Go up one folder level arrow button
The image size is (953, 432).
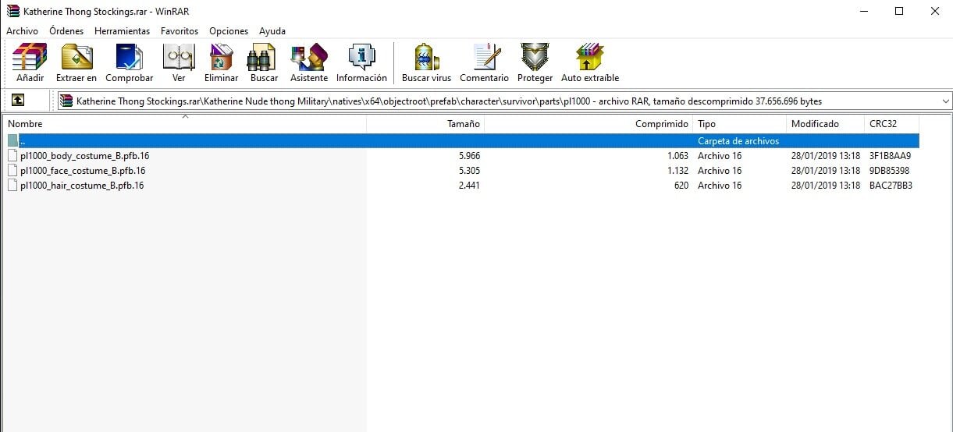(x=18, y=100)
